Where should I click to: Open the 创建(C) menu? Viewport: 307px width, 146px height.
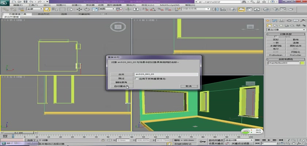click(76, 5)
